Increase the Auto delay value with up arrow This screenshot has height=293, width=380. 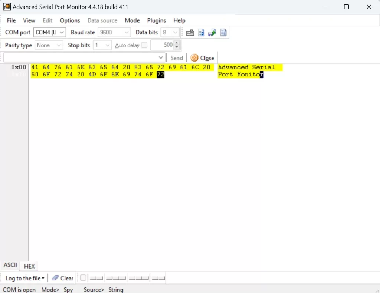coord(177,43)
